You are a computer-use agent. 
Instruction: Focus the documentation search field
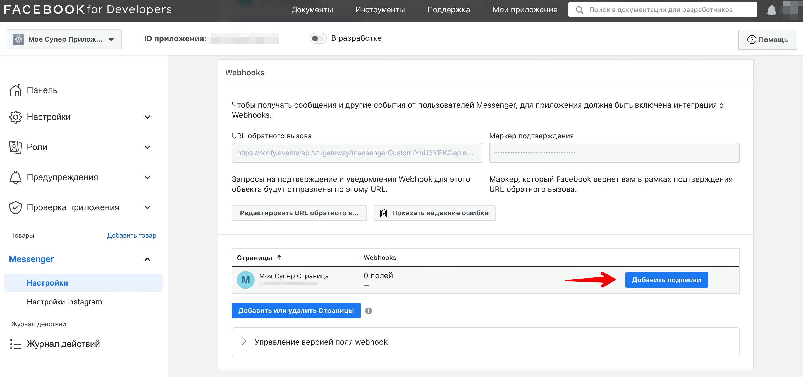662,10
